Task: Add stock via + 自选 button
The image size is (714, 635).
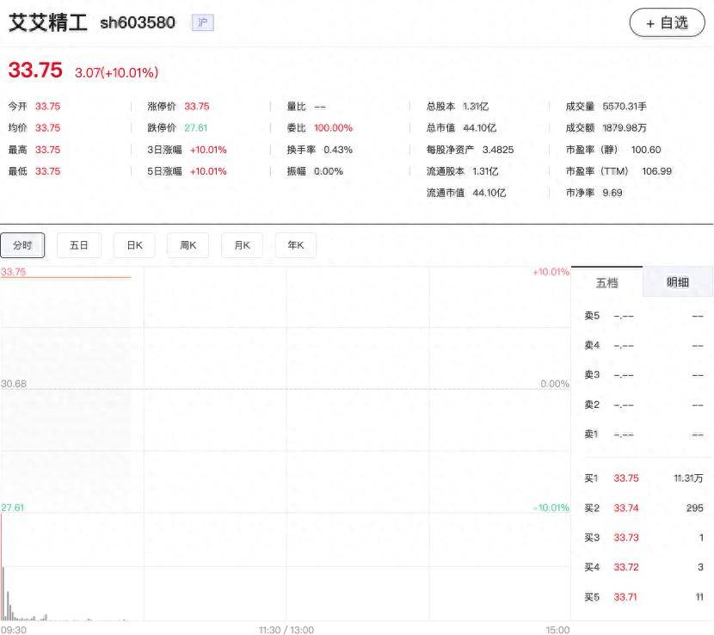Action: (x=667, y=22)
